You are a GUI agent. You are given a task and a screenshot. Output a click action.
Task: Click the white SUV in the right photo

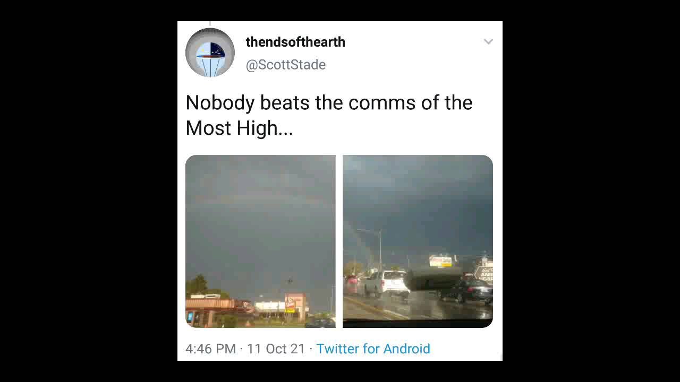pos(387,283)
